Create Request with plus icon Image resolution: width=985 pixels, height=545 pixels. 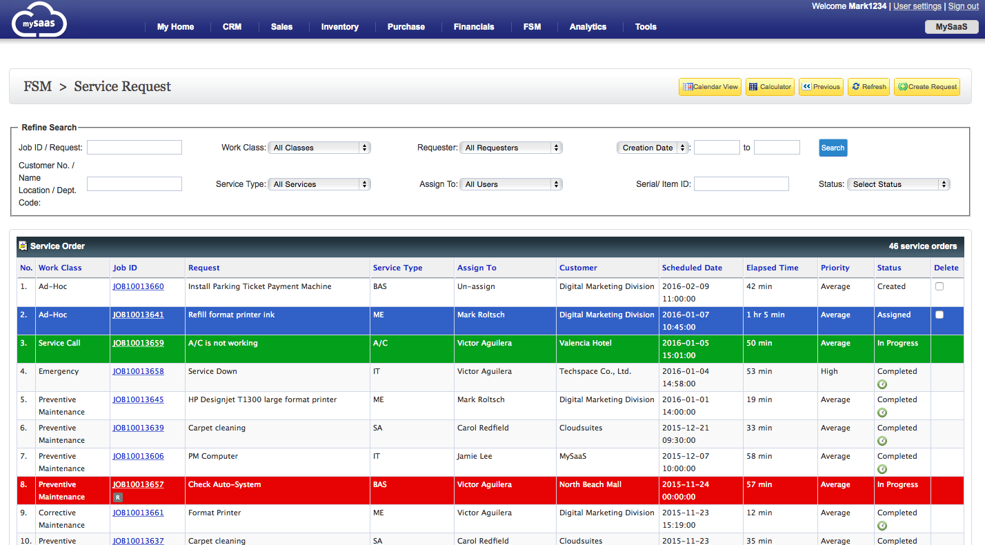tap(927, 87)
